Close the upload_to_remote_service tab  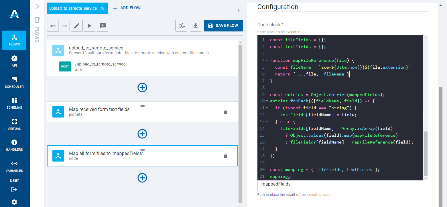[x=102, y=8]
